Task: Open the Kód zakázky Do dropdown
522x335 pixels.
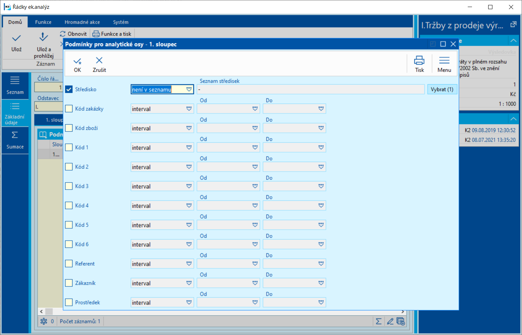Action: coord(321,109)
